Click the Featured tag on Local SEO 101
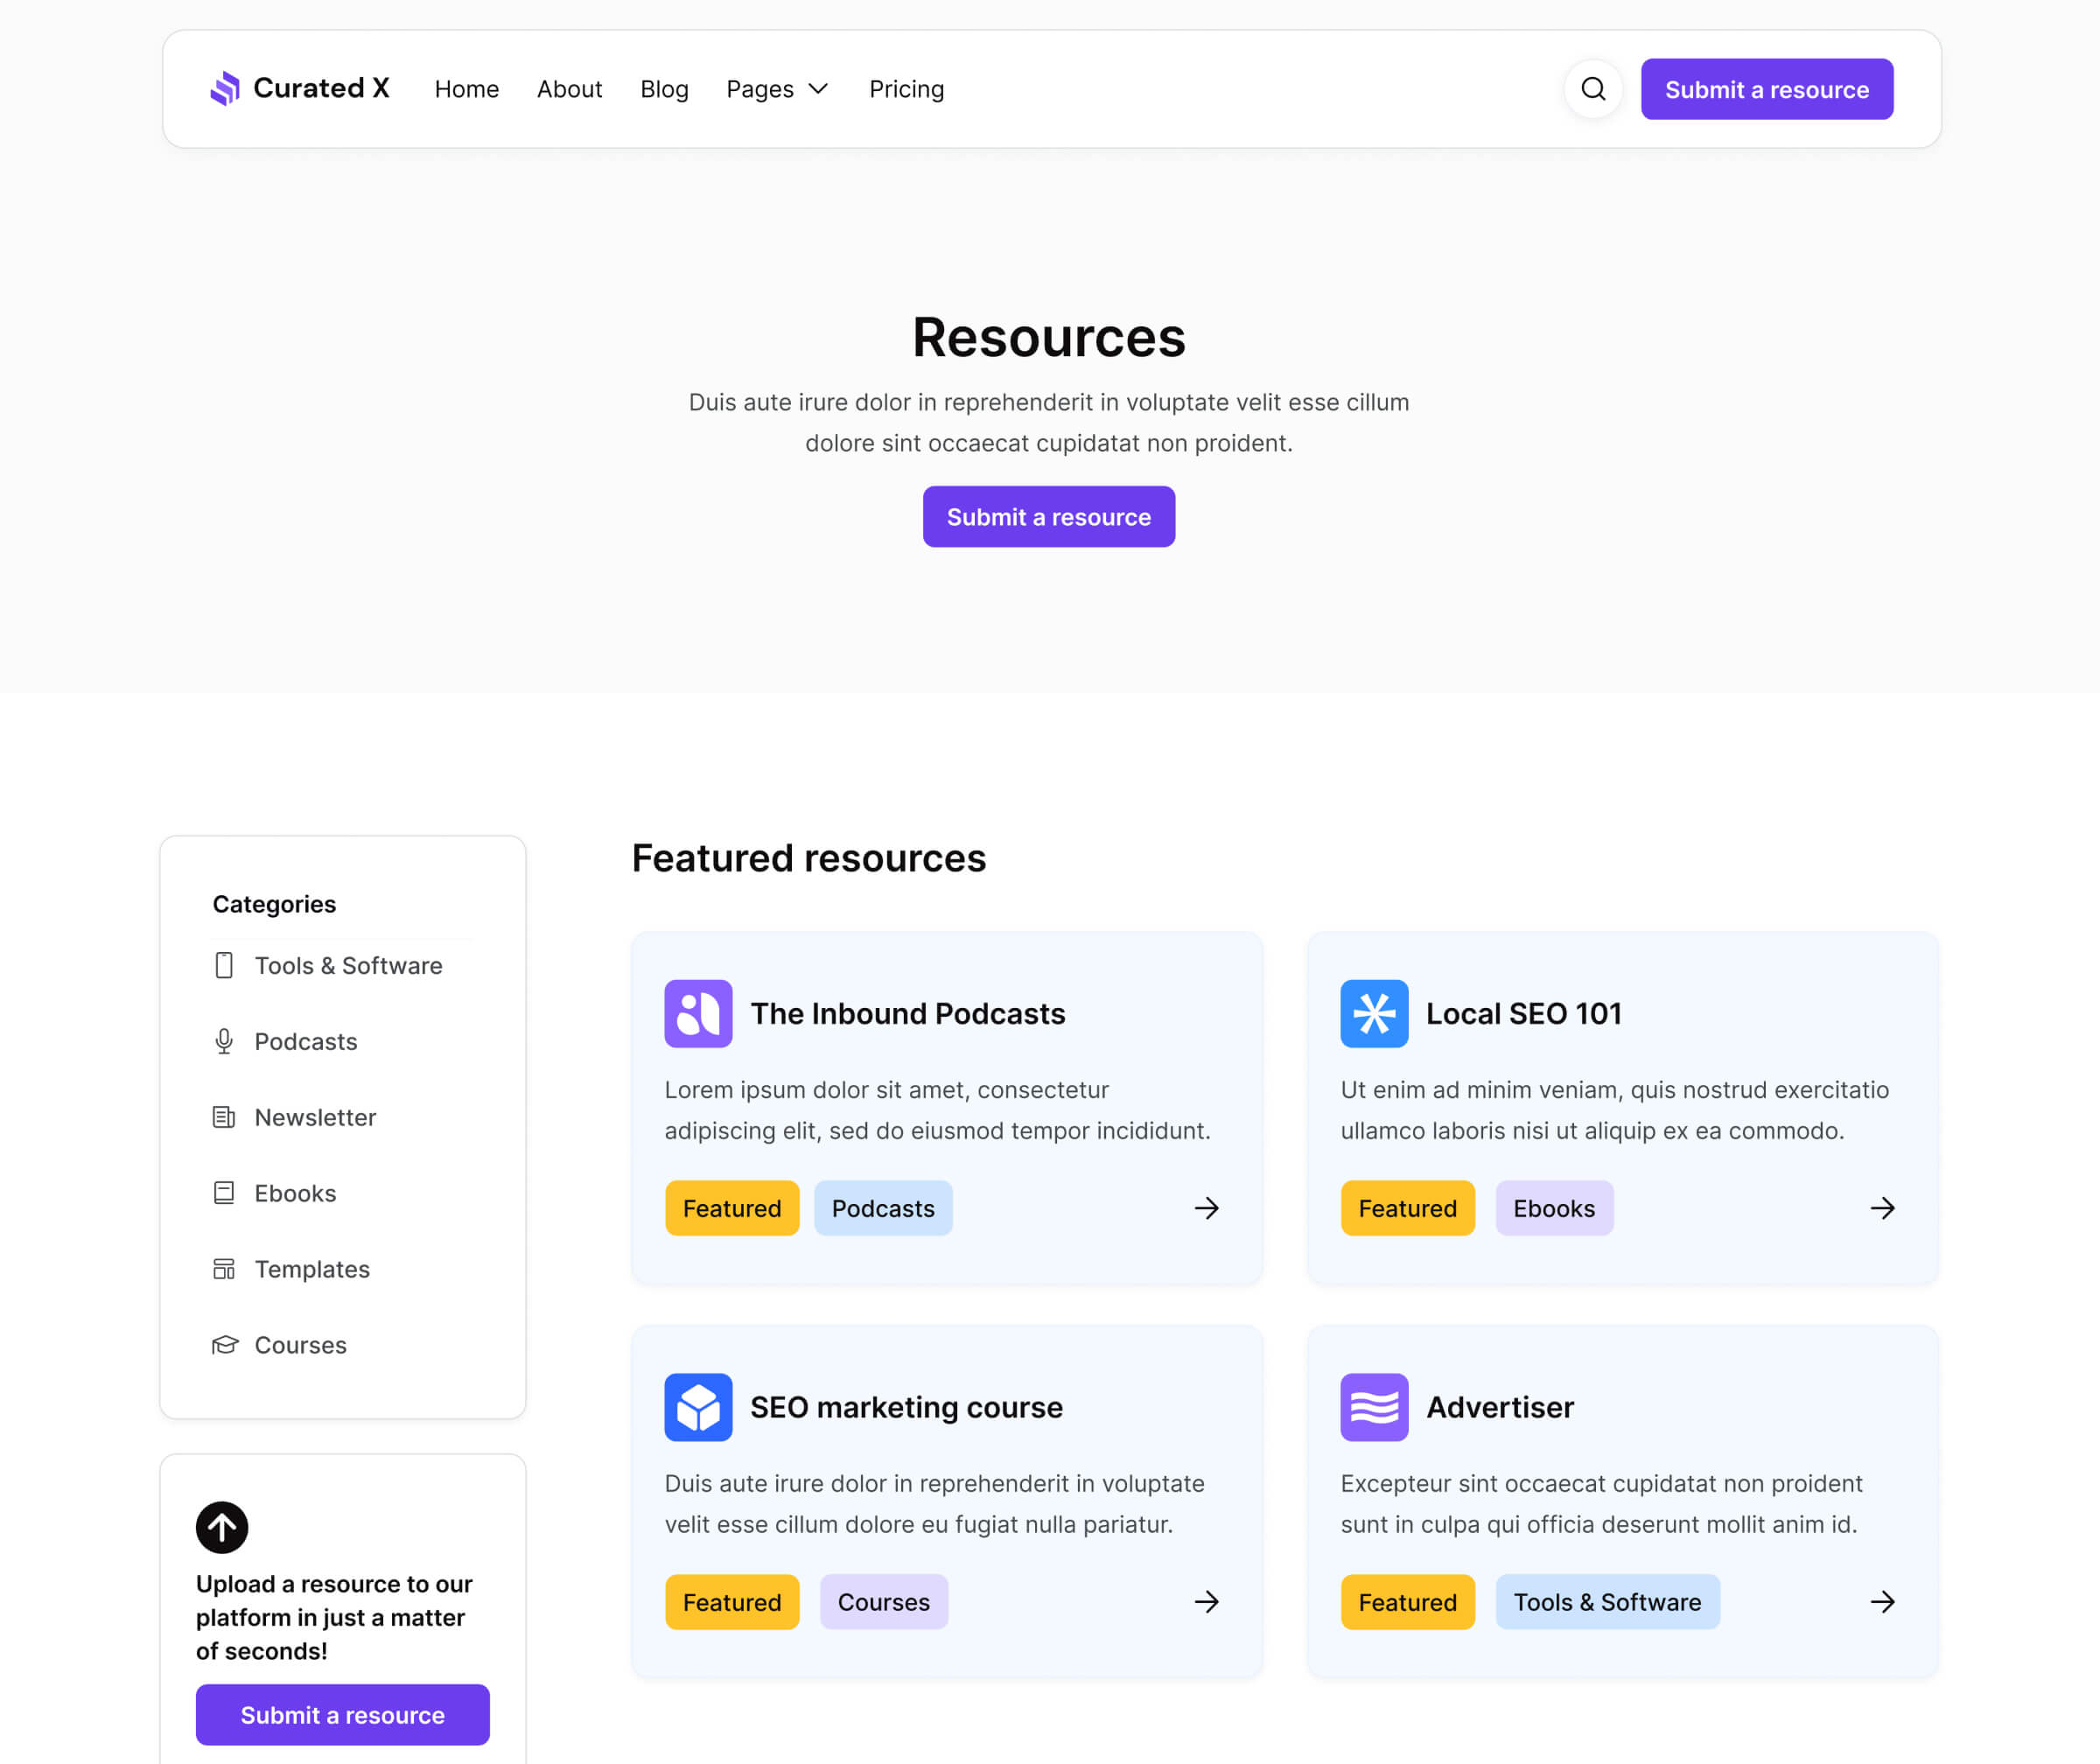Screen dimensions: 2100x1764 (x=1407, y=1208)
